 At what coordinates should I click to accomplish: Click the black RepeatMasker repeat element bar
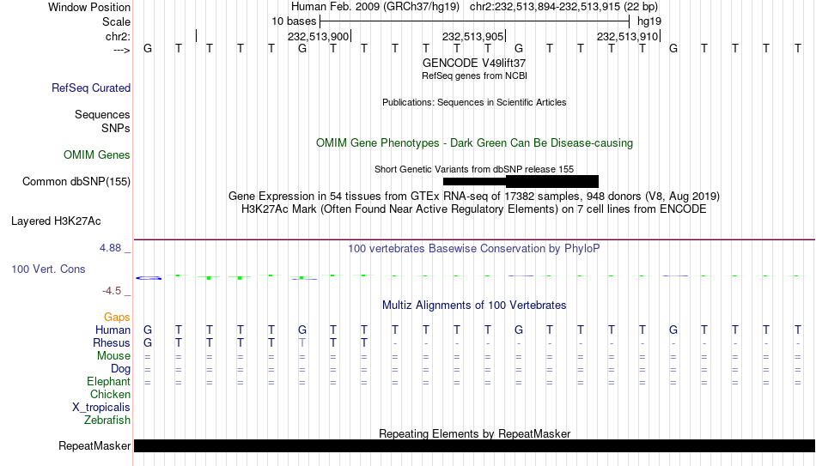tap(474, 445)
